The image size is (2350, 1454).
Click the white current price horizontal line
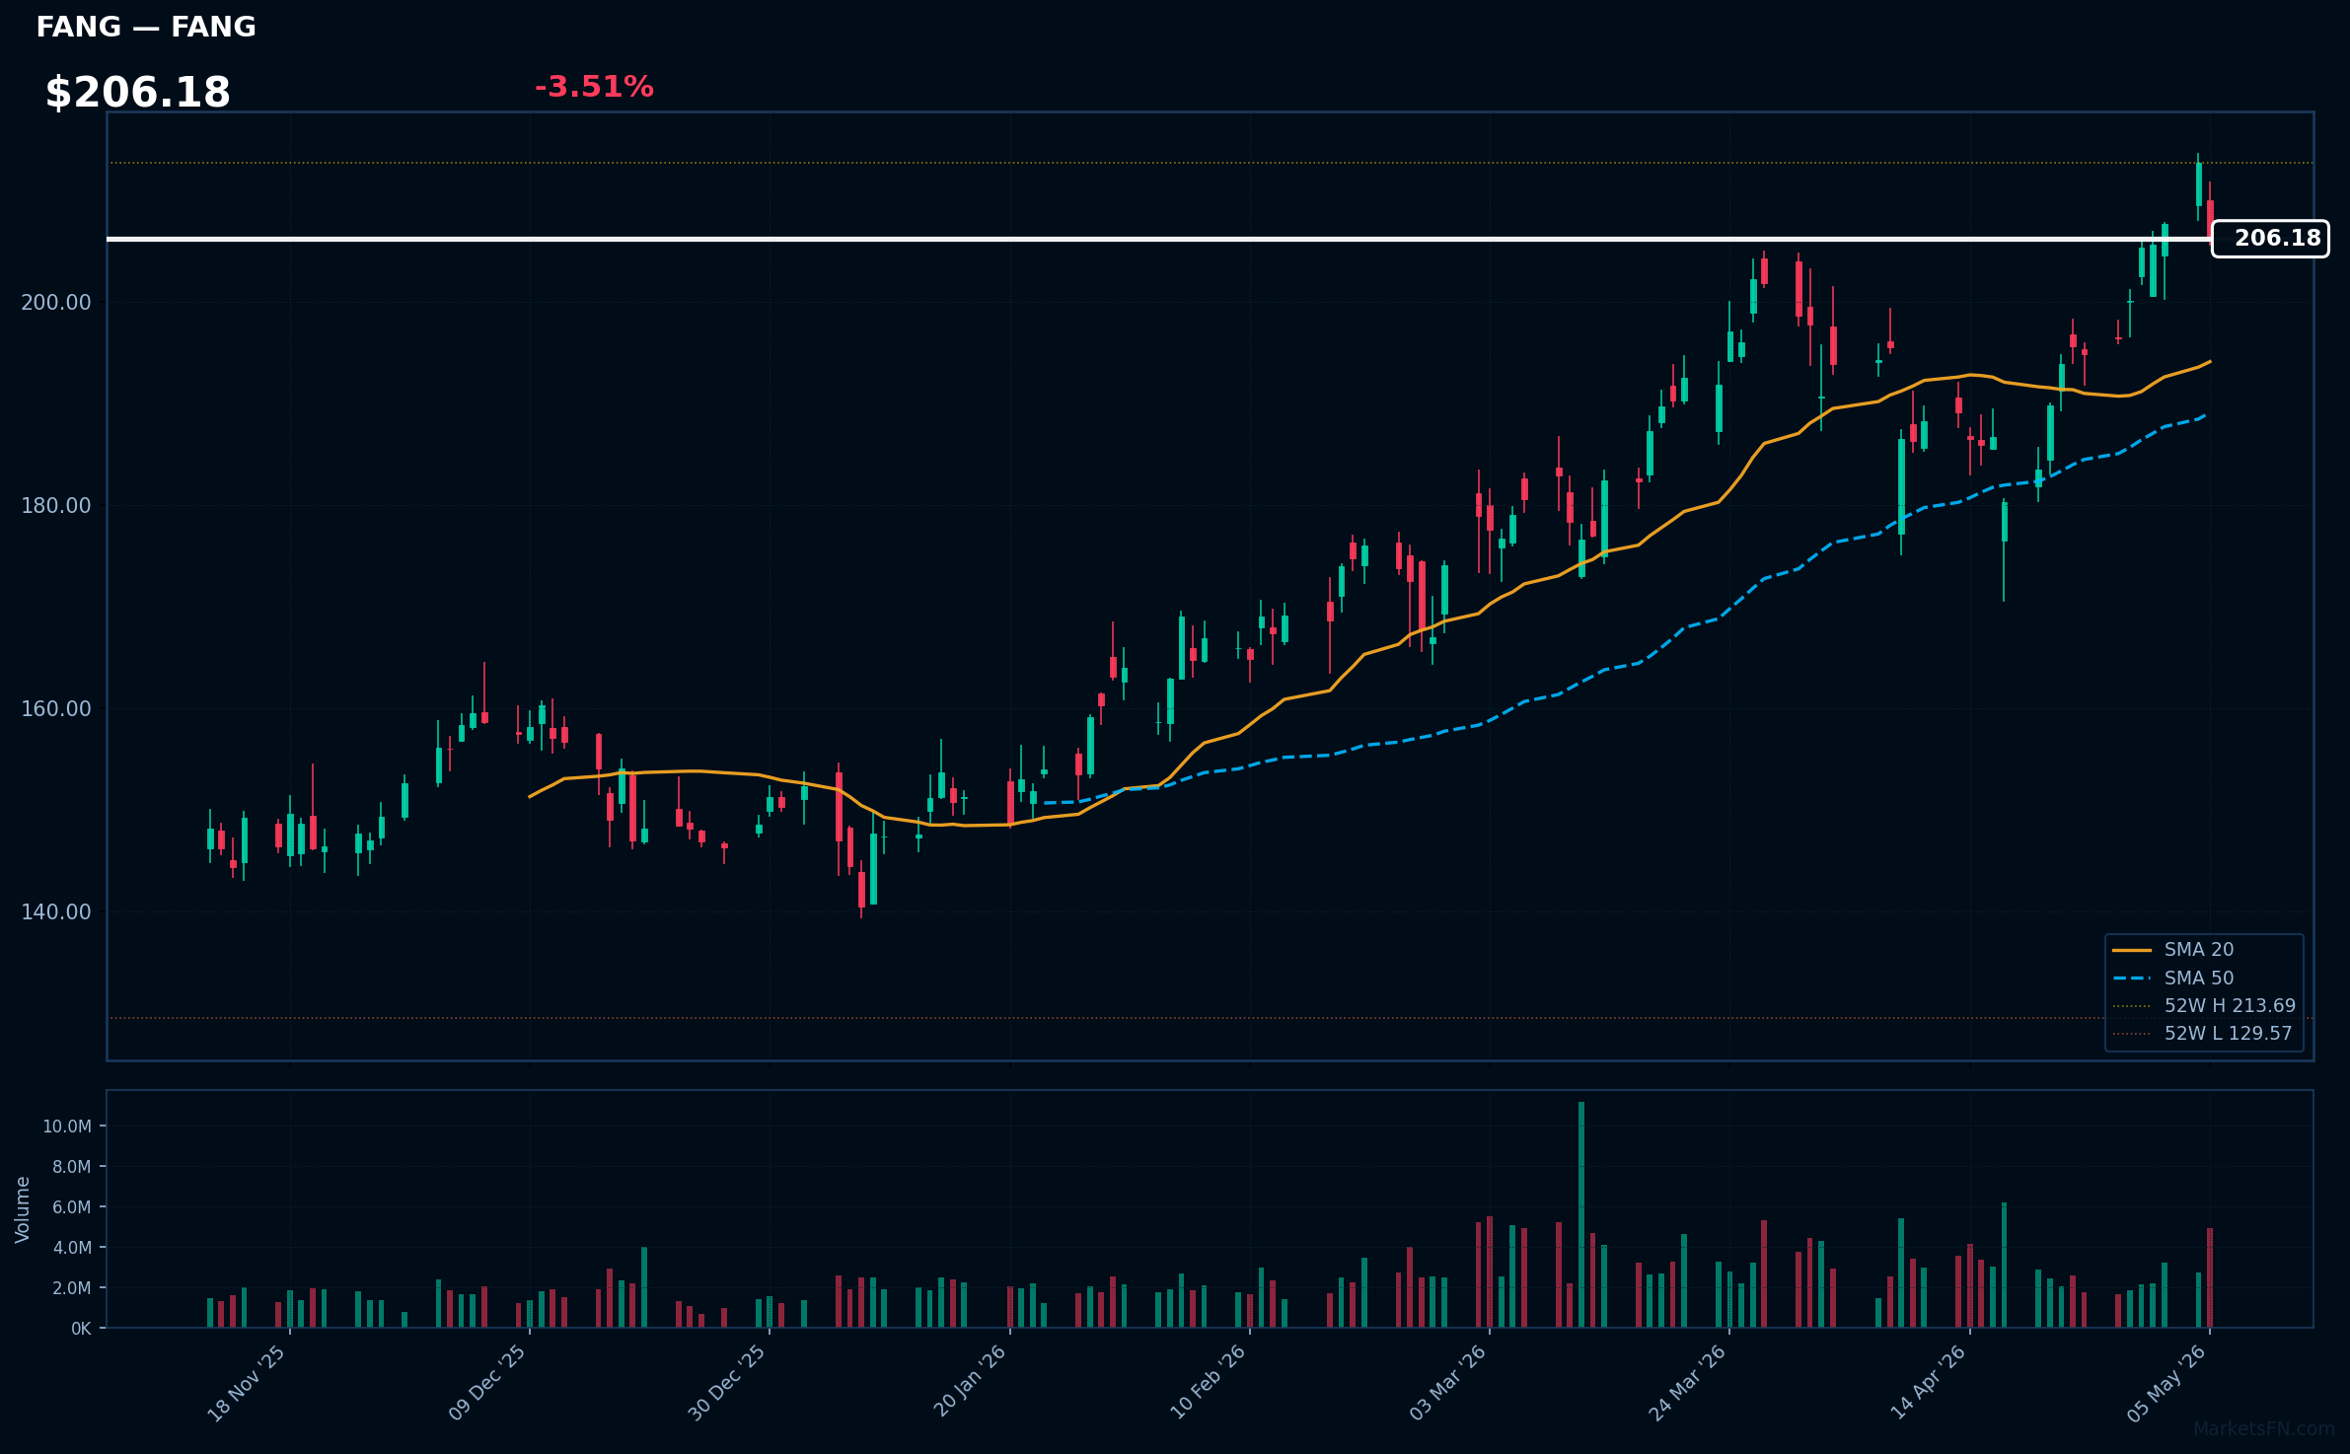pos(1159,239)
